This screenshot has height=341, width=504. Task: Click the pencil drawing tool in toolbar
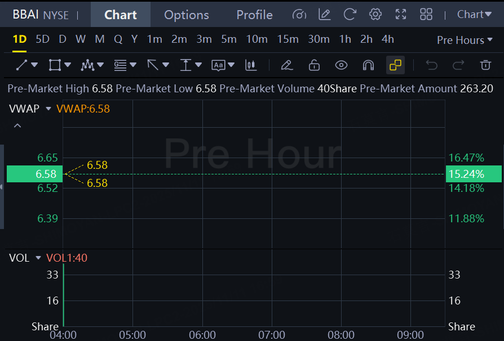point(286,65)
